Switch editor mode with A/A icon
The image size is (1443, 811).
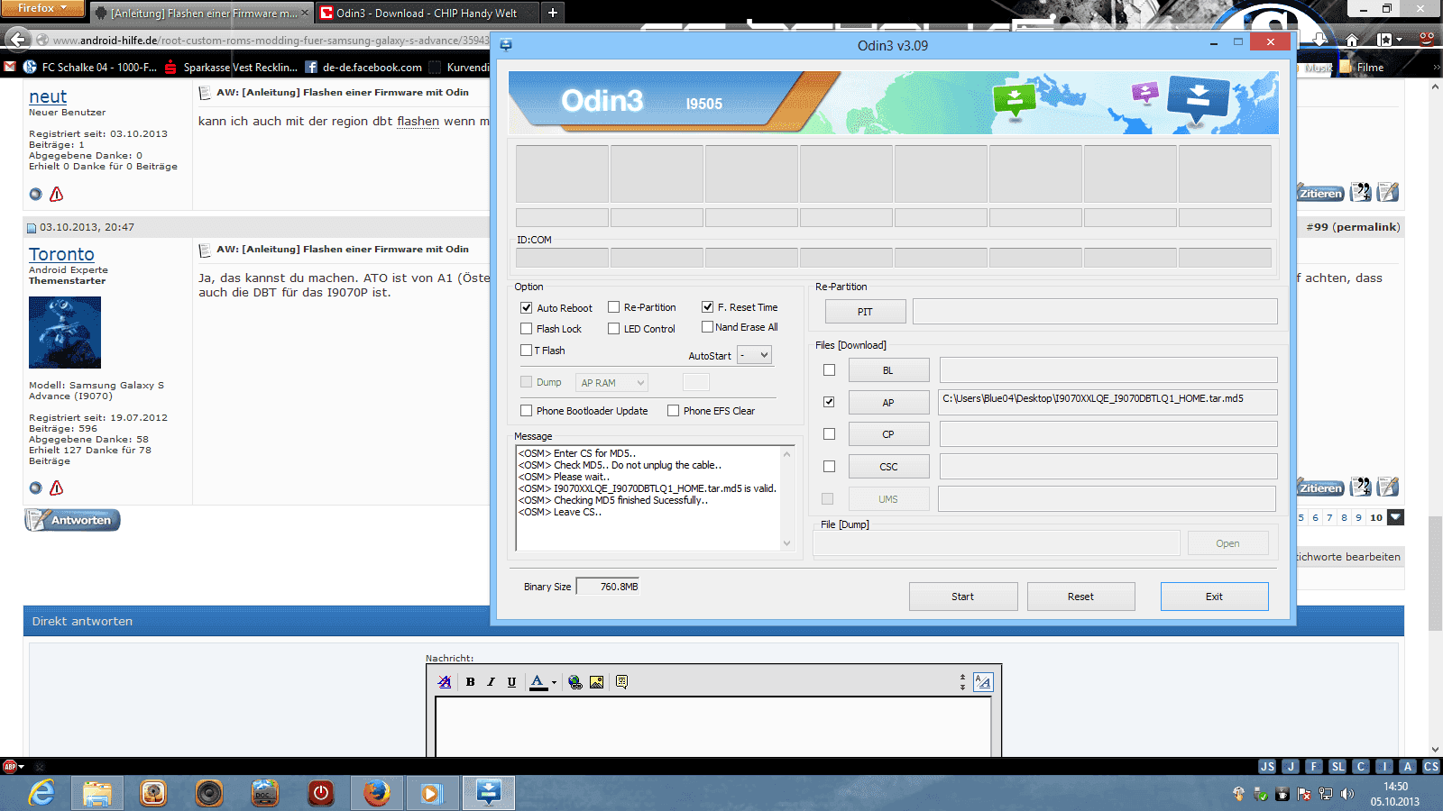point(983,682)
